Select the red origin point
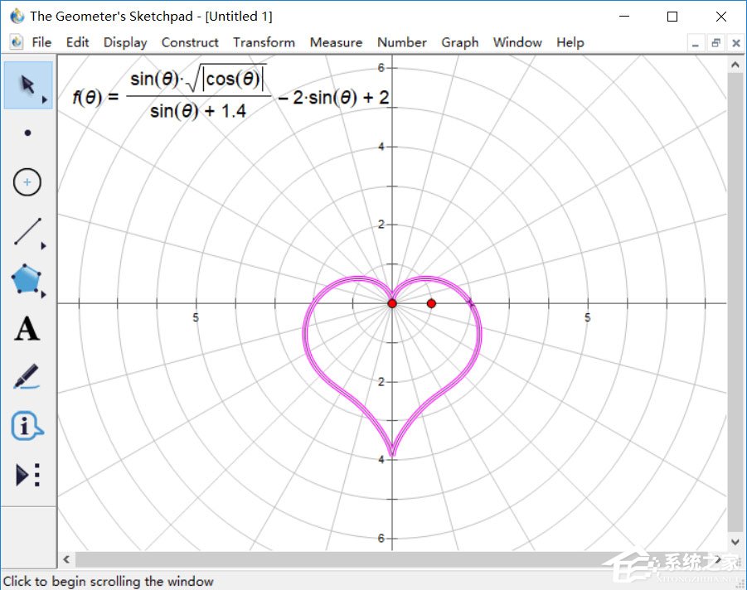Viewport: 747px width, 590px height. pyautogui.click(x=392, y=303)
